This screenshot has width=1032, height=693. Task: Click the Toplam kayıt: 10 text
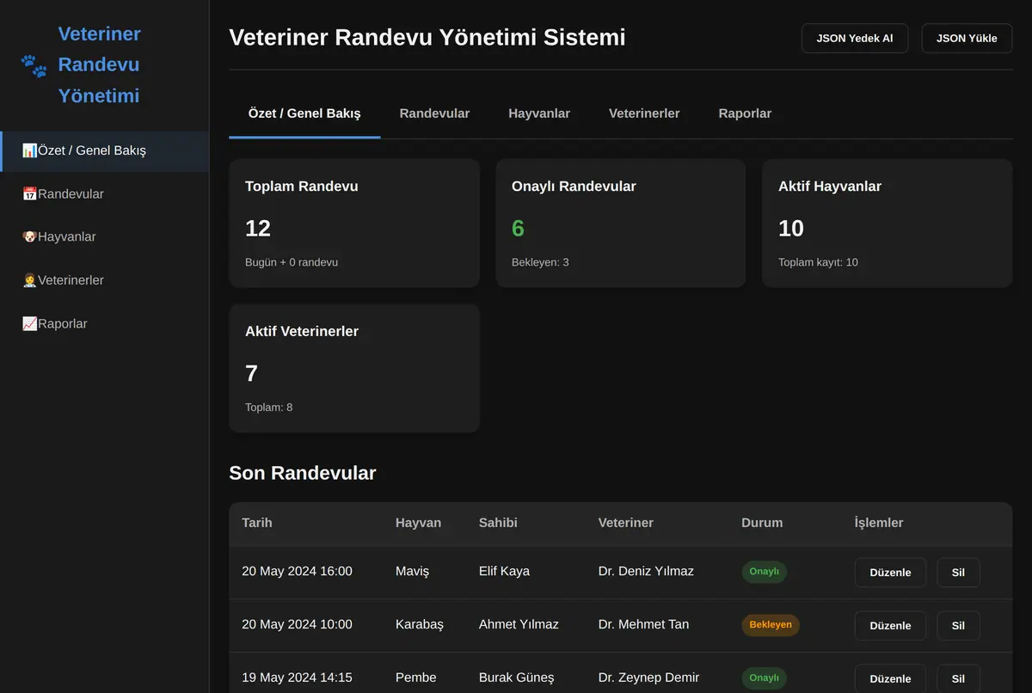click(x=818, y=262)
